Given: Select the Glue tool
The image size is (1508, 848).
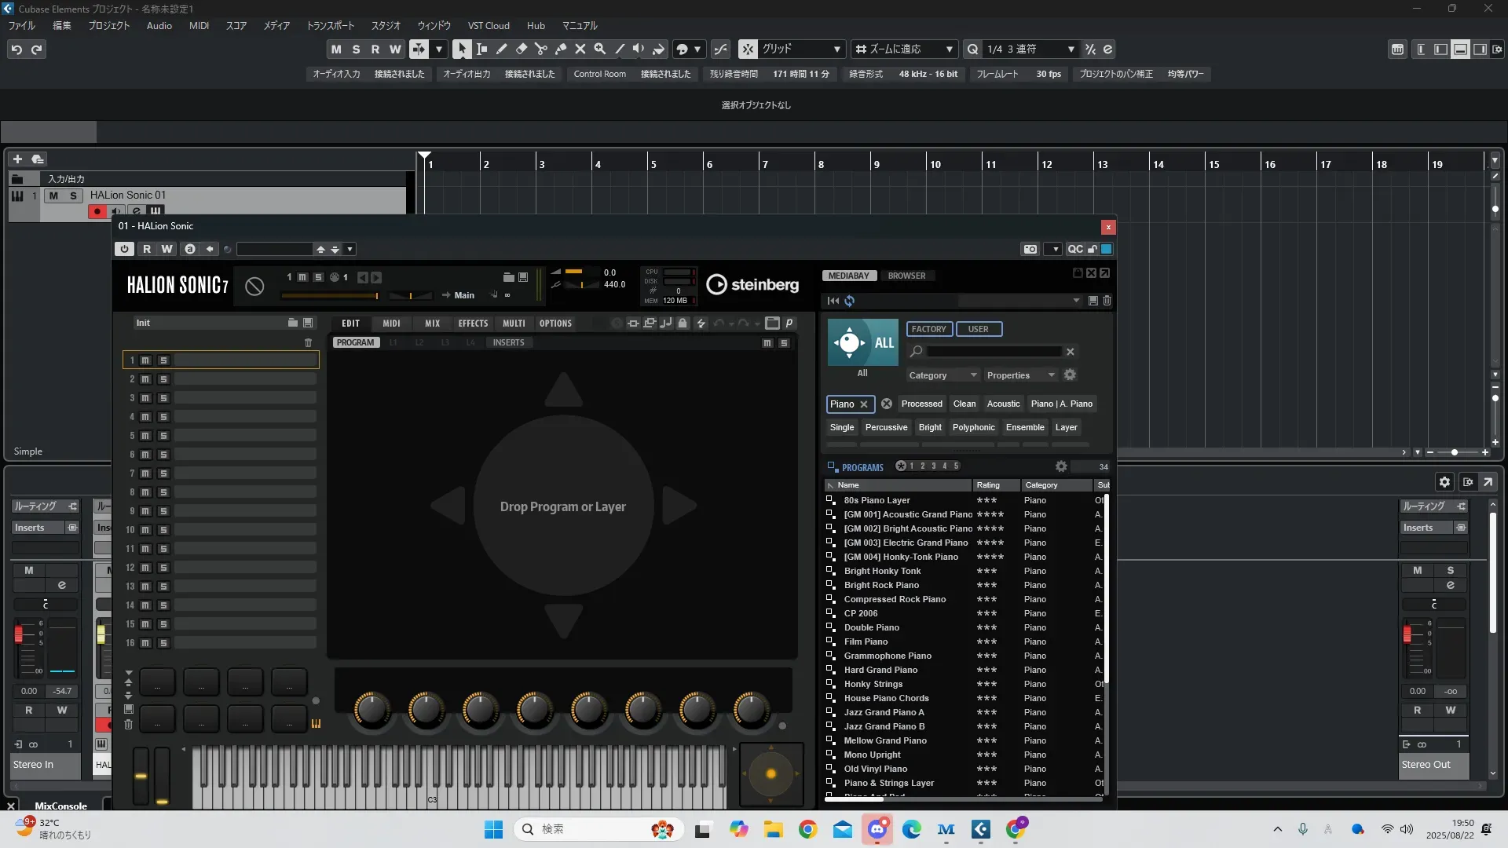Looking at the screenshot, I should tap(560, 49).
